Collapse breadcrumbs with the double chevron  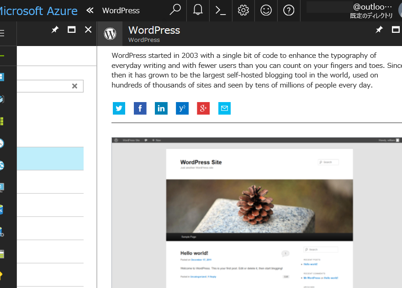pyautogui.click(x=90, y=10)
